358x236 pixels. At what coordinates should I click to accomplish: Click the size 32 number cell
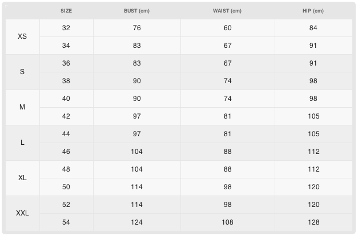pos(66,28)
